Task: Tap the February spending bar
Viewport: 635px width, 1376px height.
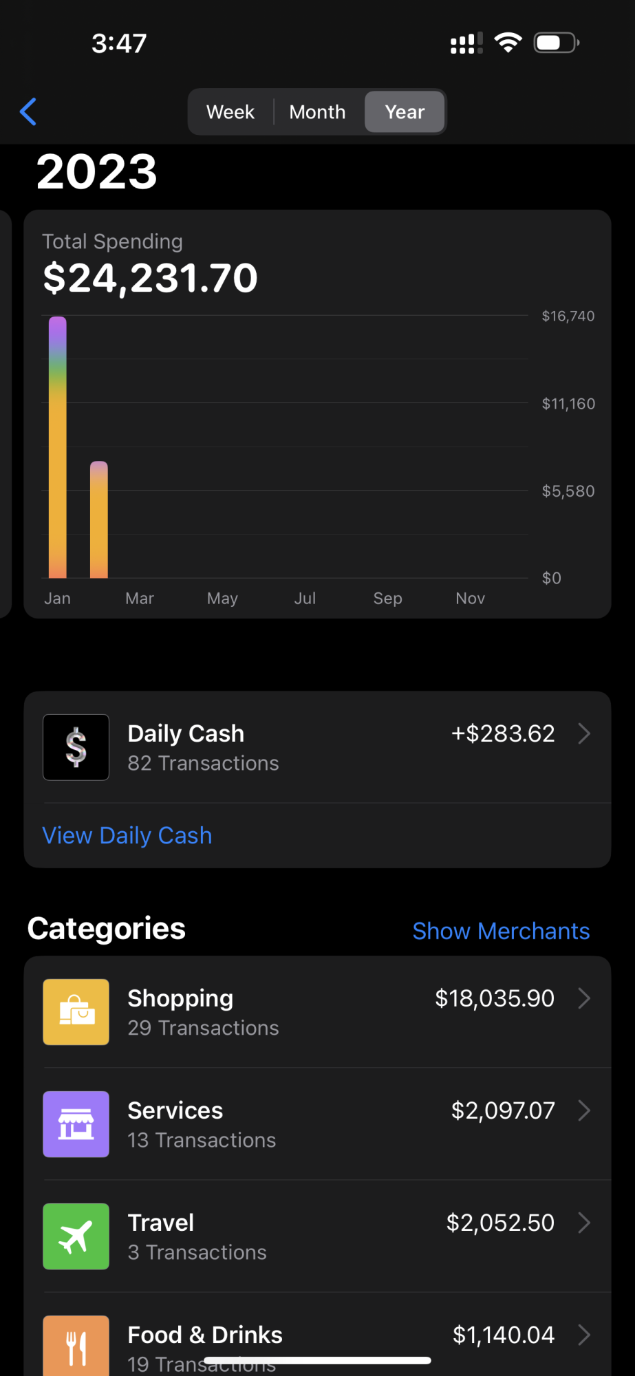Action: (x=99, y=519)
